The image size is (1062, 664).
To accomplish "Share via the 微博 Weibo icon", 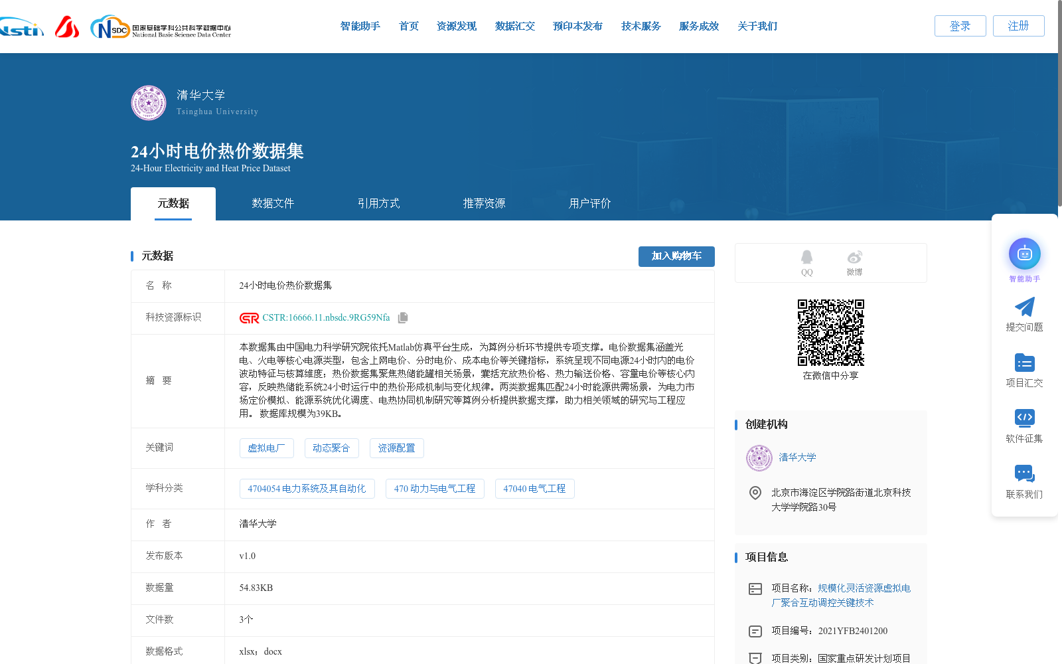I will 854,256.
